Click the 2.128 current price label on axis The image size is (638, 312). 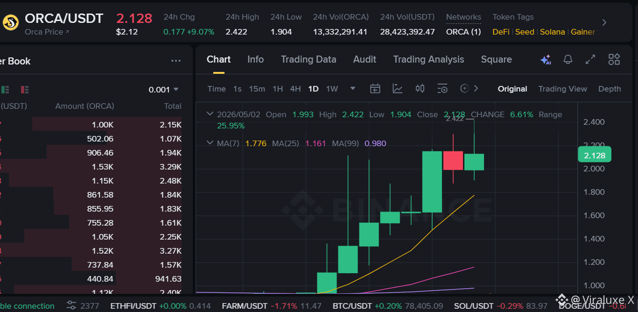[594, 155]
